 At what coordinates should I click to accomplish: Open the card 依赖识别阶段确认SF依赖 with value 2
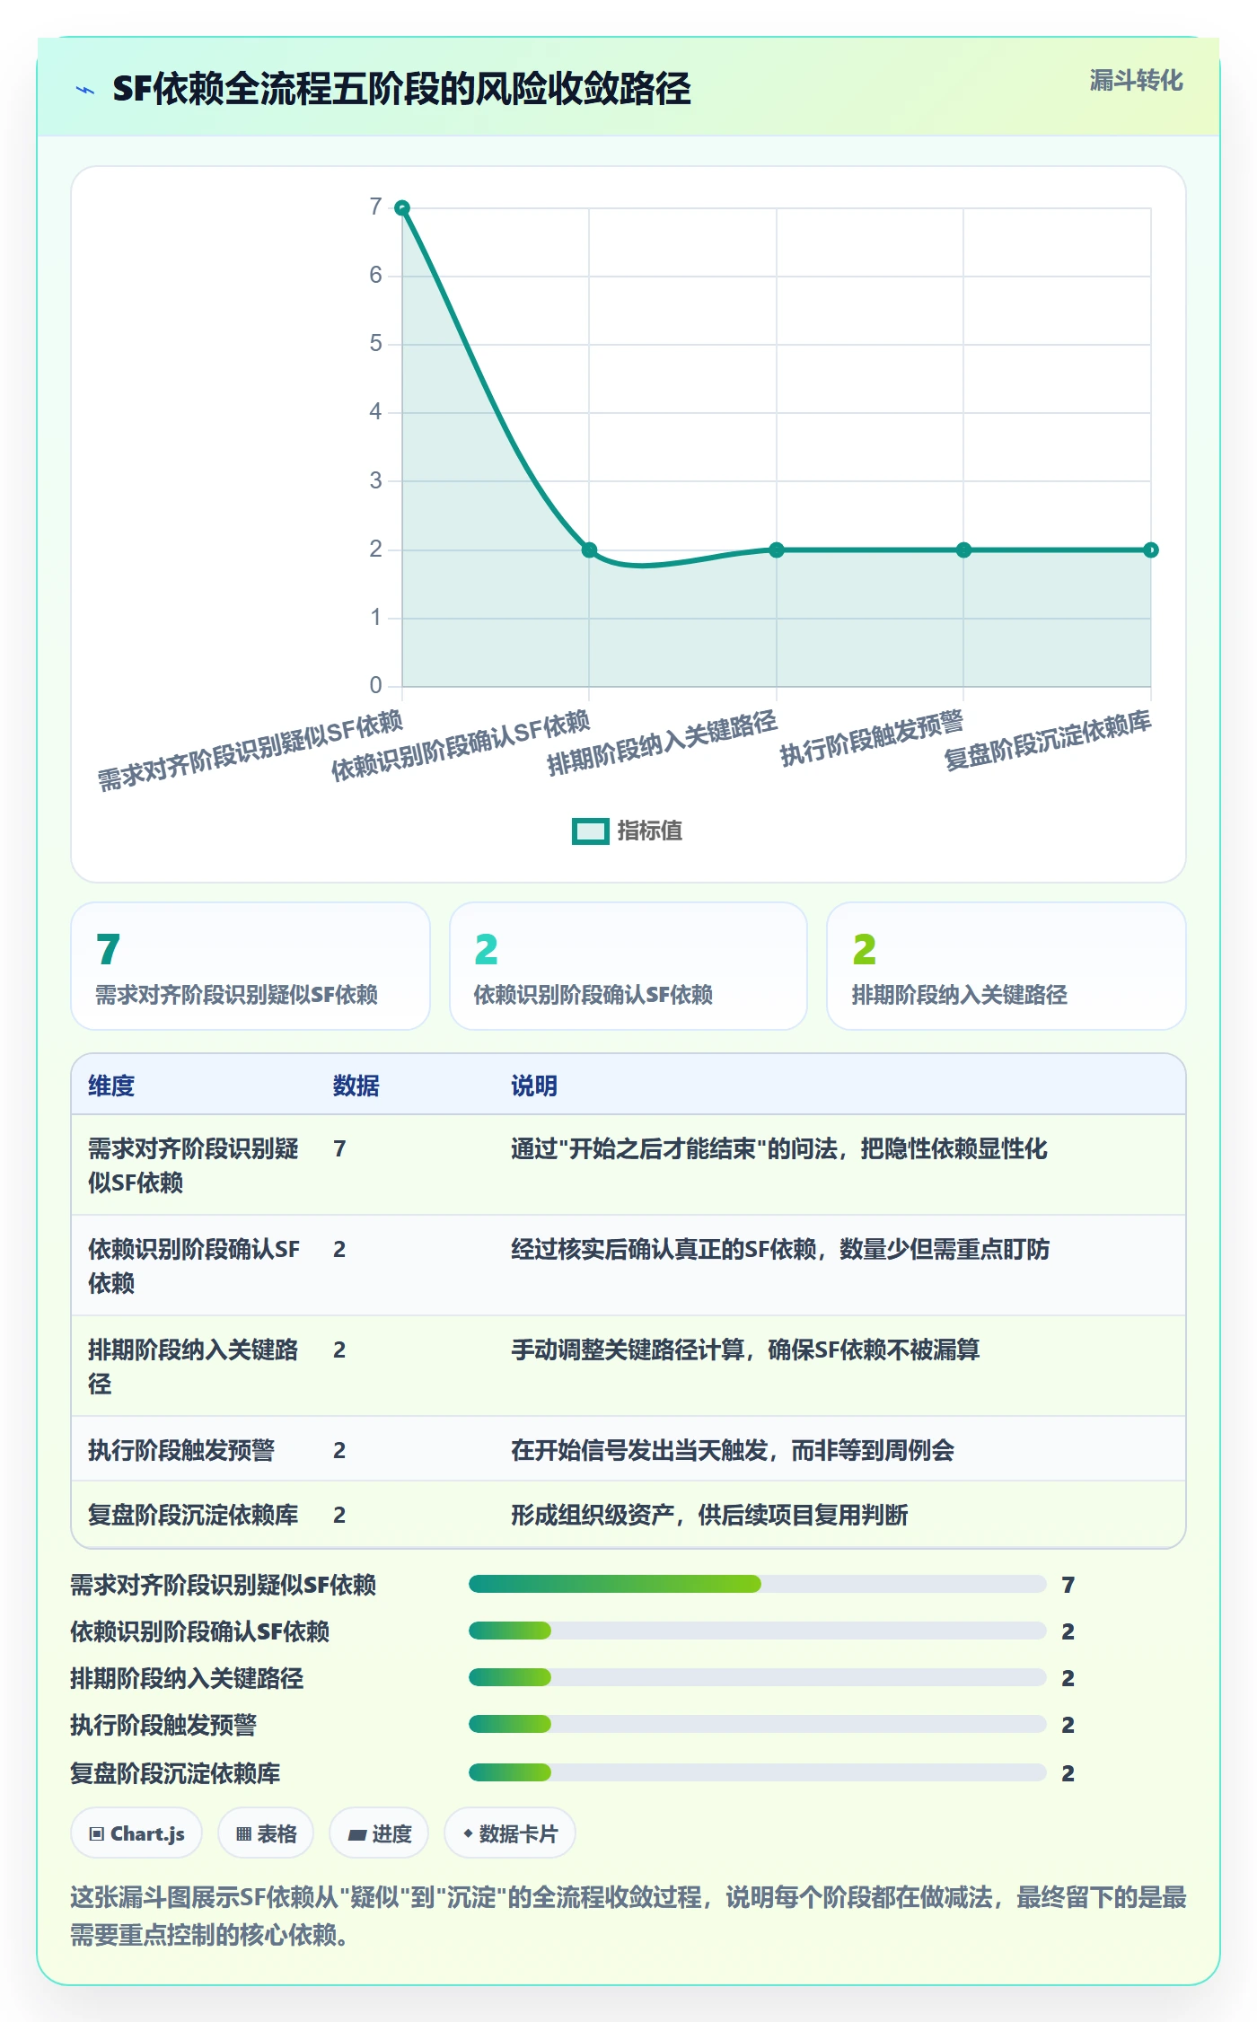pos(628,966)
